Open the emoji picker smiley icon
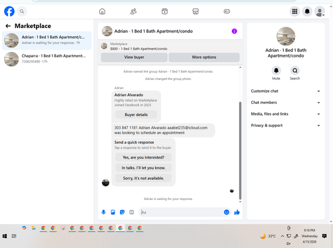The height and width of the screenshot is (248, 333). (x=226, y=212)
